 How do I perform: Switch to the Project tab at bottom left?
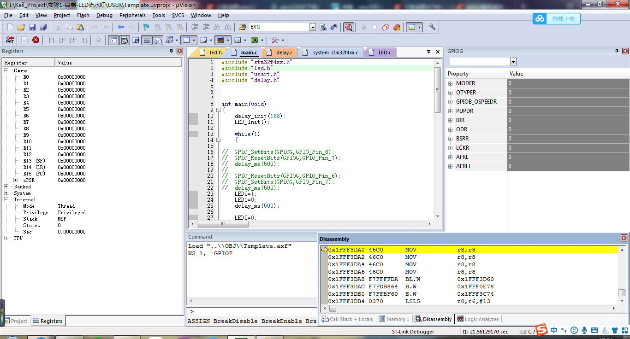pyautogui.click(x=16, y=321)
